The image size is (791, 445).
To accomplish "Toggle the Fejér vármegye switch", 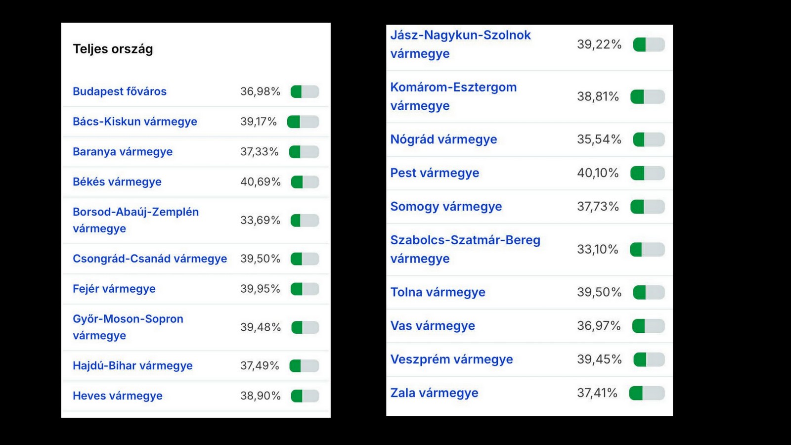I will [x=305, y=289].
